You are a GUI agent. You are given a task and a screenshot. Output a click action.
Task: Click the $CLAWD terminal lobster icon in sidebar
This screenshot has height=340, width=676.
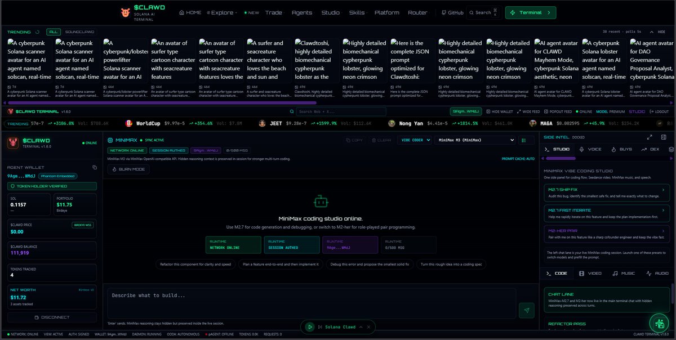13,144
